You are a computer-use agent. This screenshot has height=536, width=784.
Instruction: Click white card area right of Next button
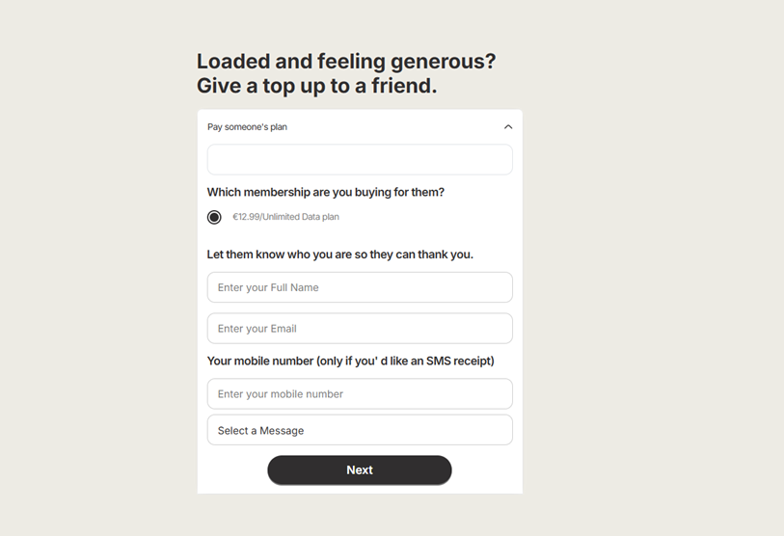pyautogui.click(x=487, y=470)
